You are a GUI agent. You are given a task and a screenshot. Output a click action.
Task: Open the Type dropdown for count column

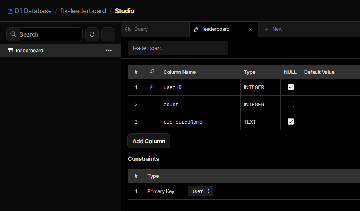260,104
